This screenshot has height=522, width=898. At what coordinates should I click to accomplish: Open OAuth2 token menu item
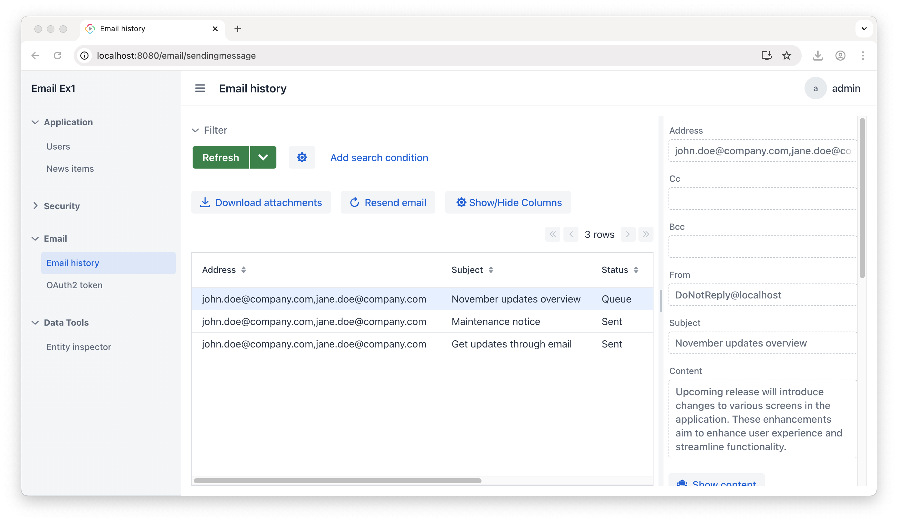74,285
